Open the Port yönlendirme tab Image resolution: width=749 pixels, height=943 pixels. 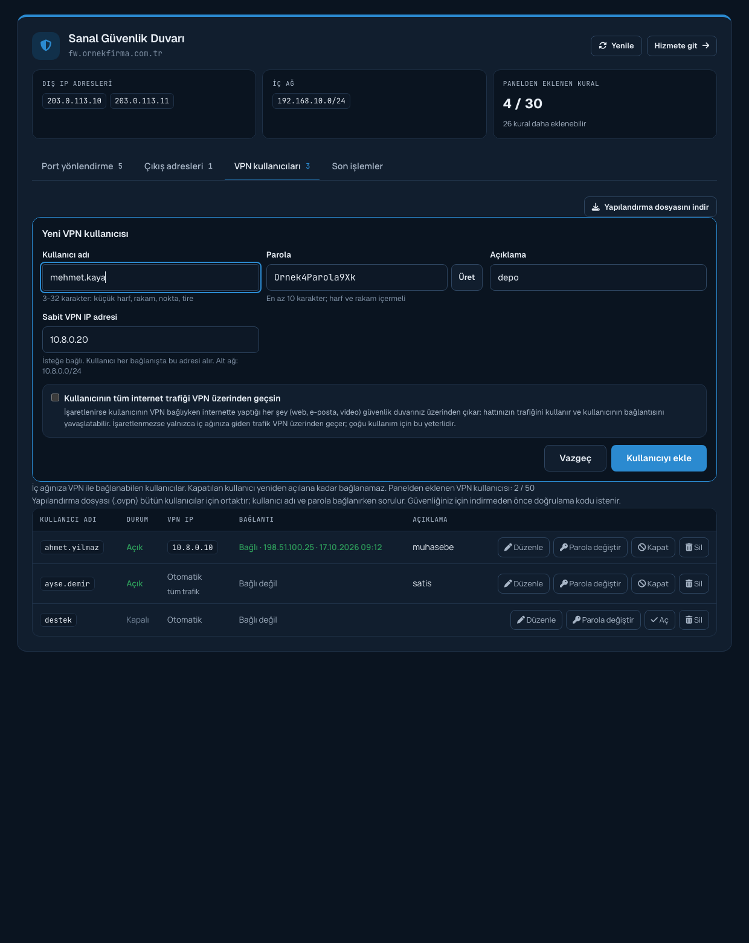[82, 166]
